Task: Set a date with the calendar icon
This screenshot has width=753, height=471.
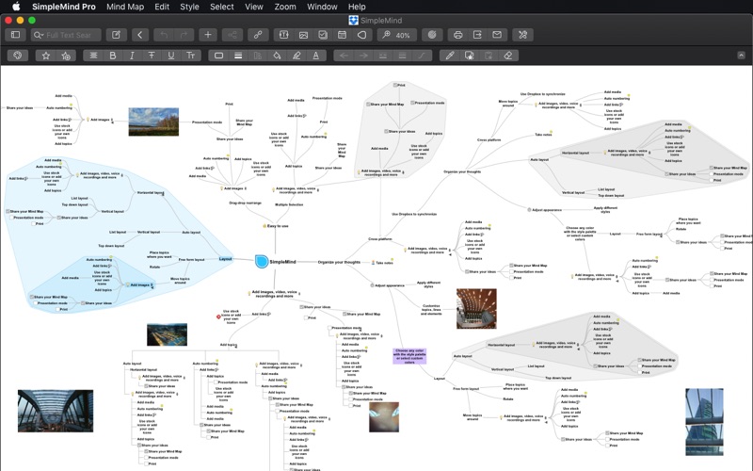Action: click(342, 35)
